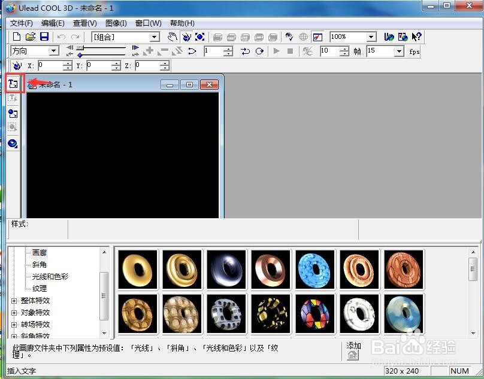Open the 方向 property dropdown
The height and width of the screenshot is (379, 484).
(54, 51)
